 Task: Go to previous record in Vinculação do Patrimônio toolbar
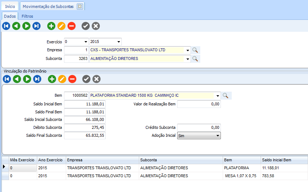(x=17, y=79)
